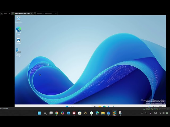Click the floppy drive status icon

click(149, 109)
